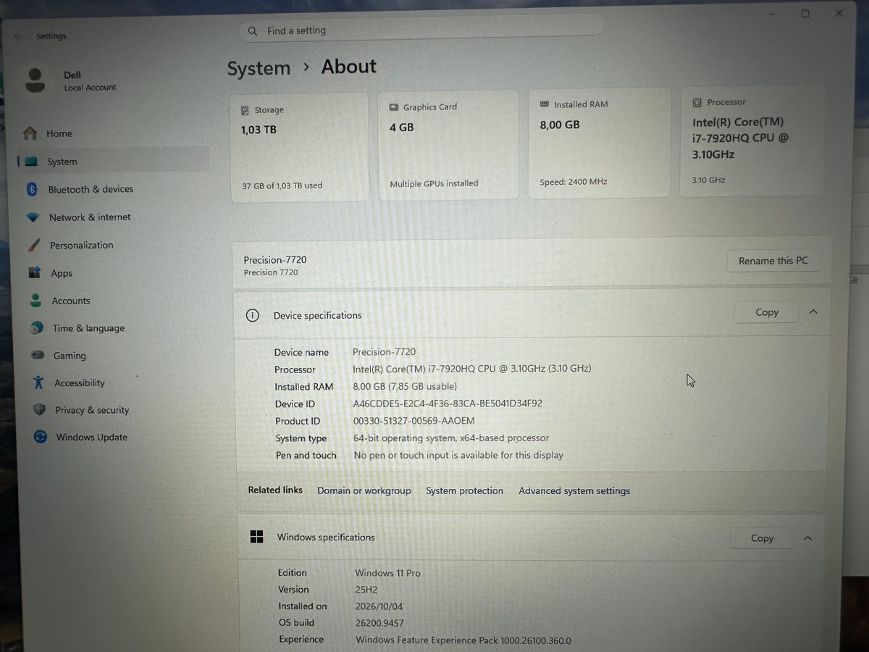
Task: Open the Graphics Card 4 GB card
Action: pyautogui.click(x=449, y=145)
